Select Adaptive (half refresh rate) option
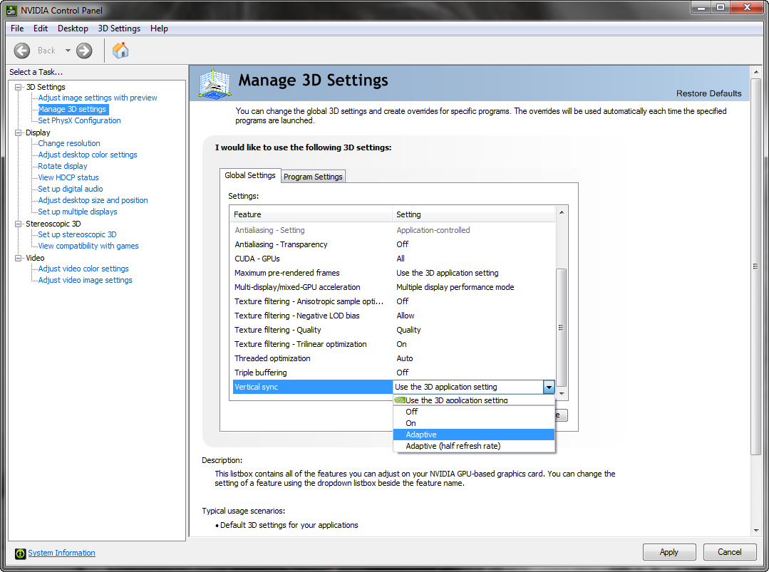The width and height of the screenshot is (769, 572). (x=474, y=446)
